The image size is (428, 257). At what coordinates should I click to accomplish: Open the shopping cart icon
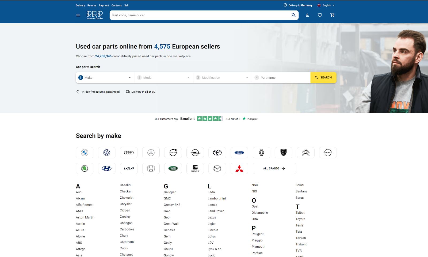tap(333, 15)
